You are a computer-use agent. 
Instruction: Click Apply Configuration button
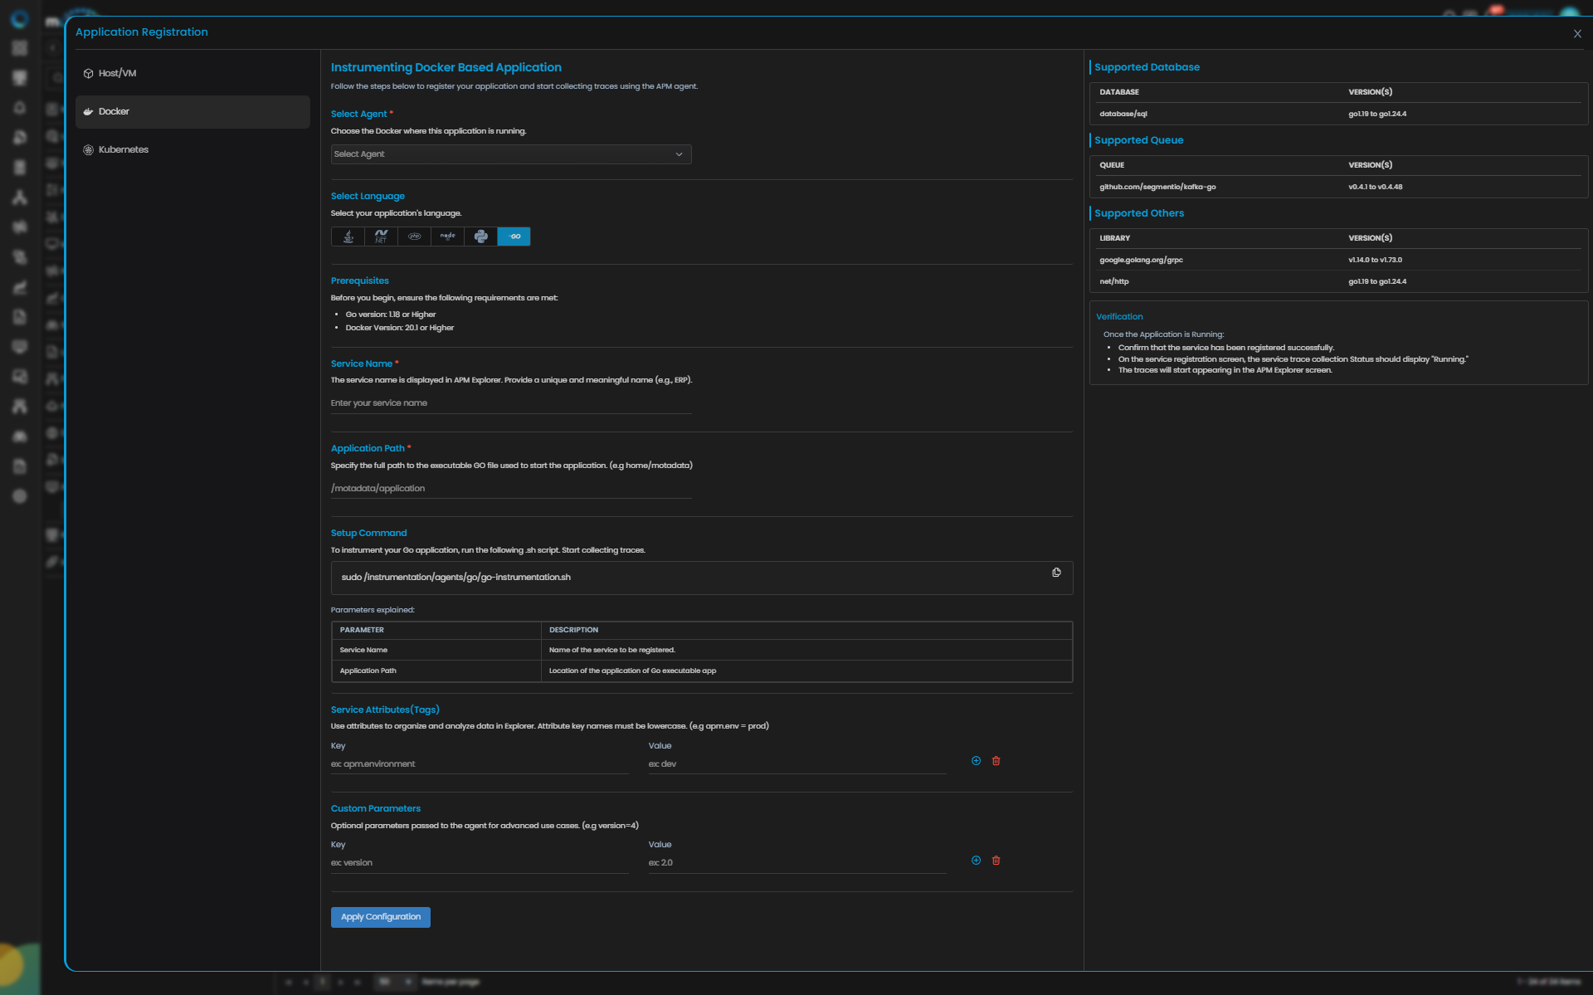[x=380, y=917]
